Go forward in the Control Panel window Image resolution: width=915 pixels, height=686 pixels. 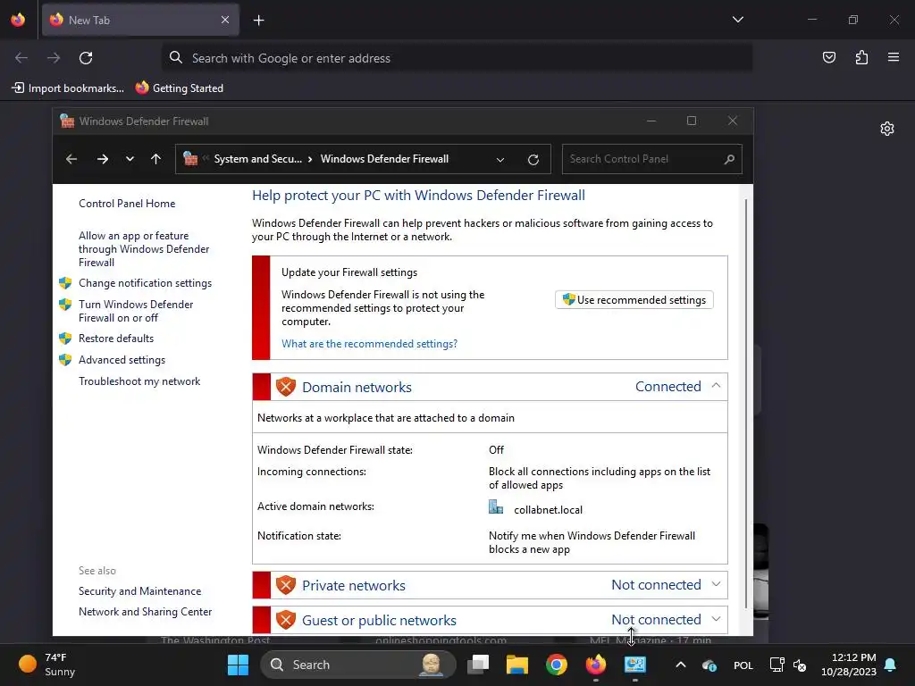(103, 159)
